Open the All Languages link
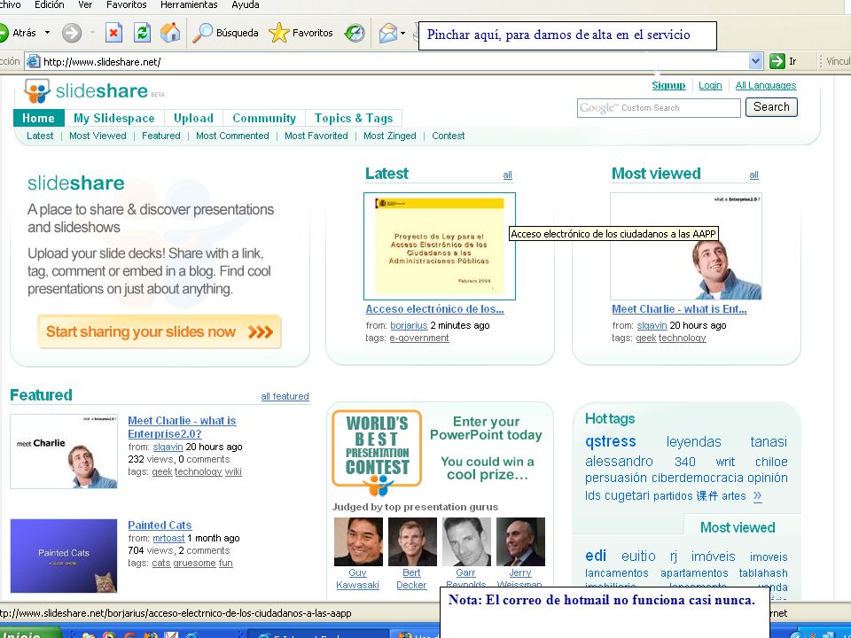Screen dimensions: 851x638 [766, 85]
